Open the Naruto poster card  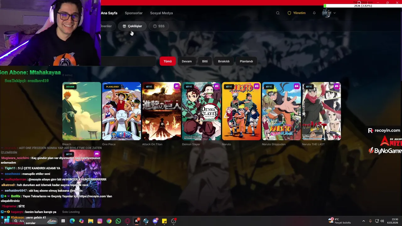coord(242,111)
